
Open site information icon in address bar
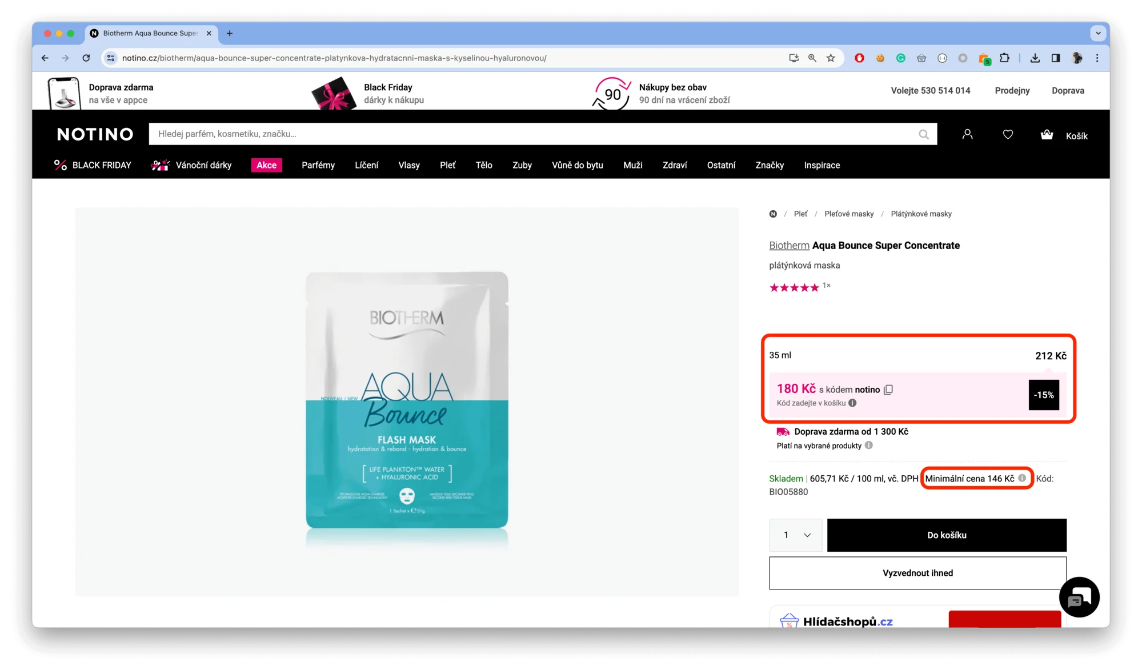coord(111,58)
